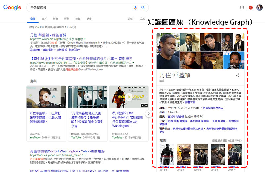Screen dimensions: 265x172
Task: Open the 約翰·大衛·華盛頓 child link
Action: 178,121
